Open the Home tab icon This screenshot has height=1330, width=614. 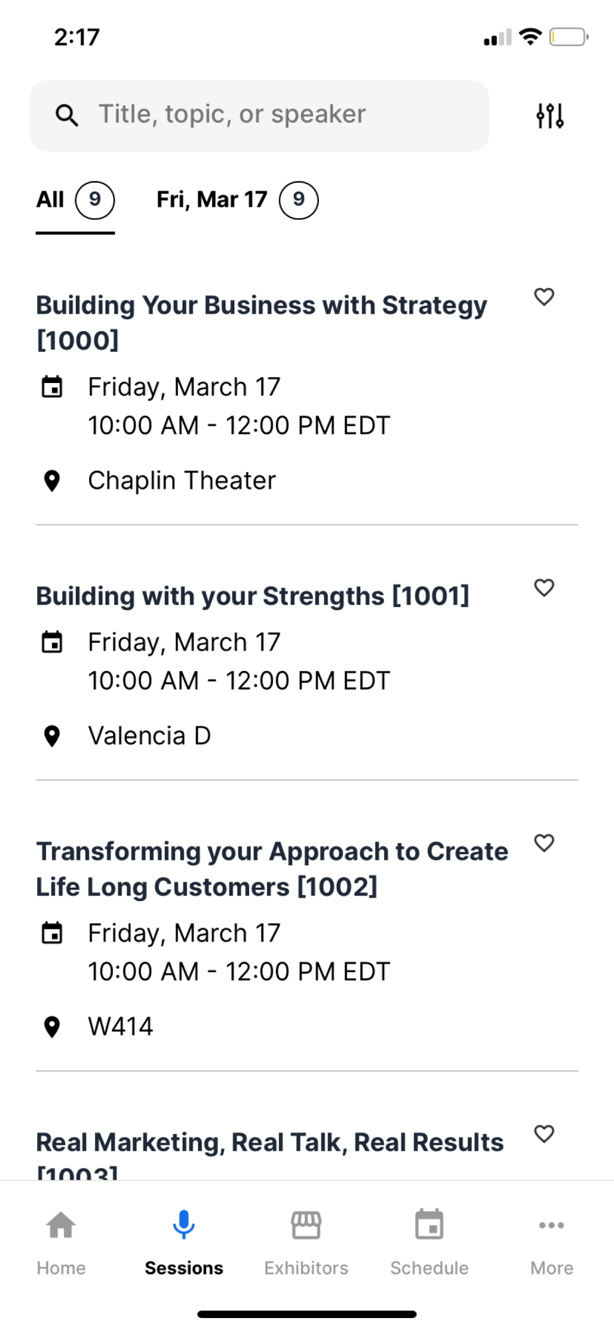pyautogui.click(x=61, y=1225)
